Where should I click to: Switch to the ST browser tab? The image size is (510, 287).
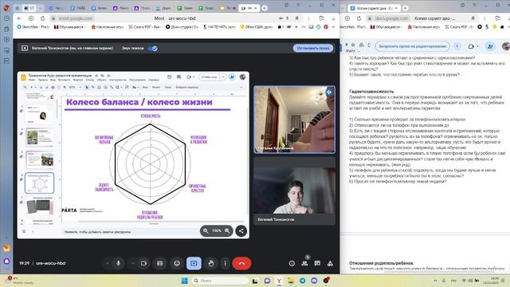pyautogui.click(x=29, y=8)
